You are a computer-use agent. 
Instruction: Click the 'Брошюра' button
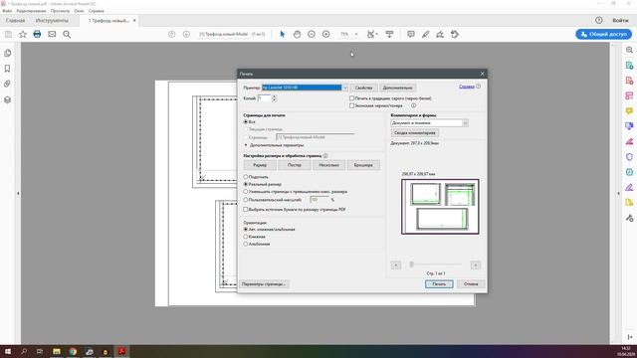tap(363, 165)
